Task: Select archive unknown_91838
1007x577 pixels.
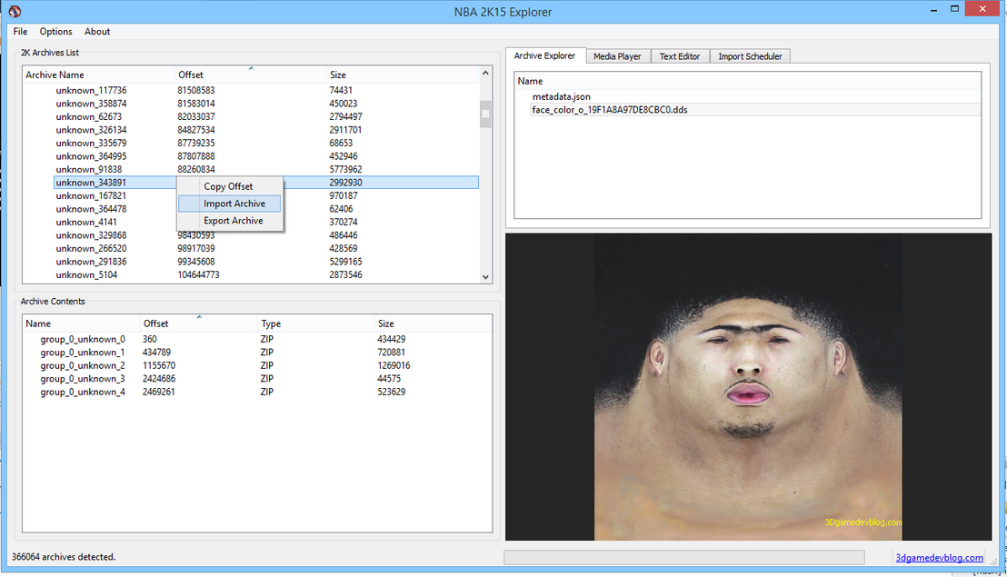Action: click(89, 169)
